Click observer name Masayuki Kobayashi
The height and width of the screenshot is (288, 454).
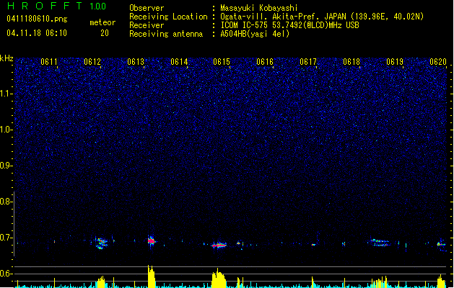tap(259, 8)
